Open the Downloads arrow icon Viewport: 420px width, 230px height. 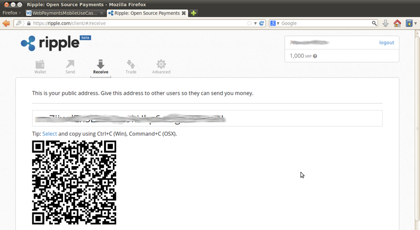[x=385, y=23]
